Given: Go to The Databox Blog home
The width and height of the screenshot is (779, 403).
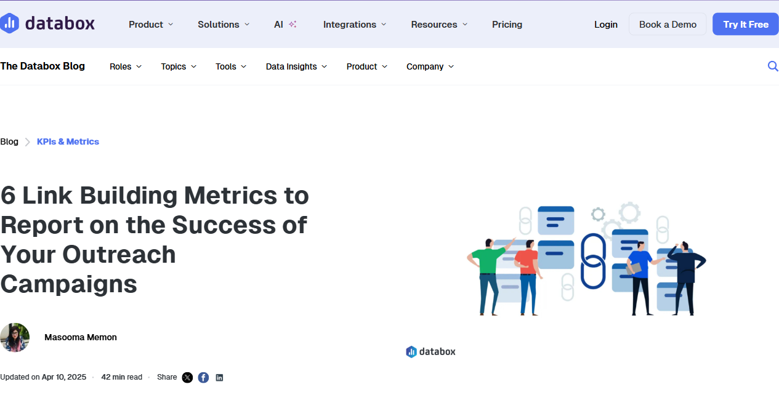Looking at the screenshot, I should coord(42,66).
